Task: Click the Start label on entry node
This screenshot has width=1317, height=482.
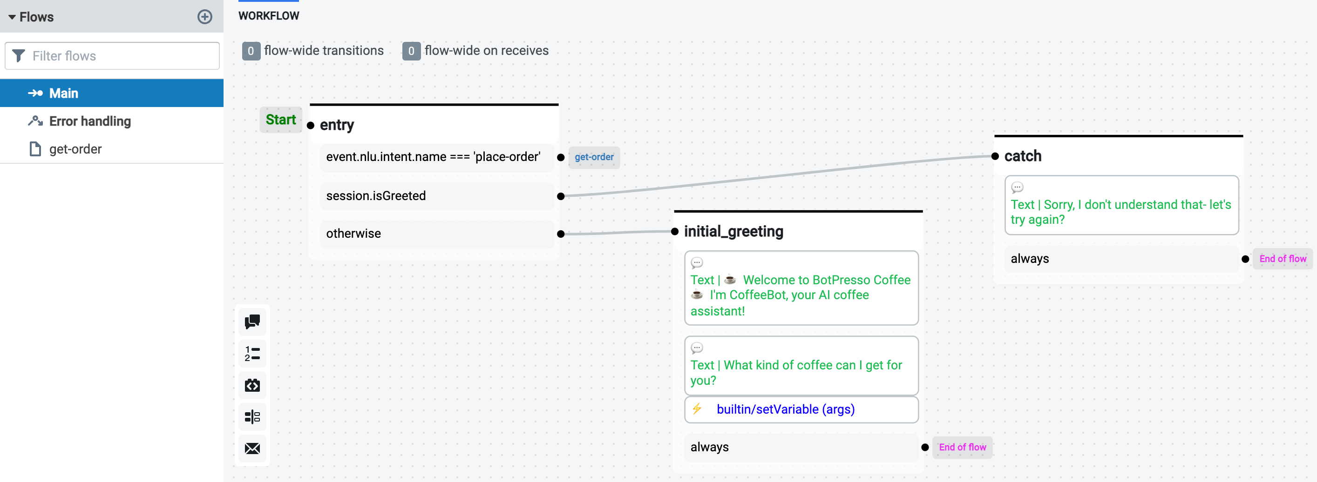Action: click(x=281, y=120)
